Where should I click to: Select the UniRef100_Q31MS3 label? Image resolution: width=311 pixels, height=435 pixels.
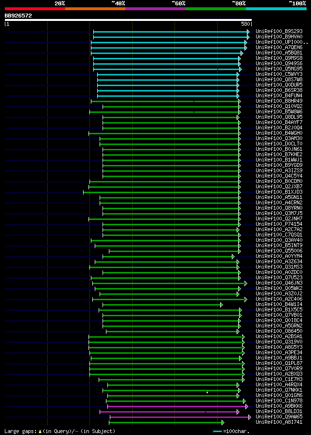(279, 267)
